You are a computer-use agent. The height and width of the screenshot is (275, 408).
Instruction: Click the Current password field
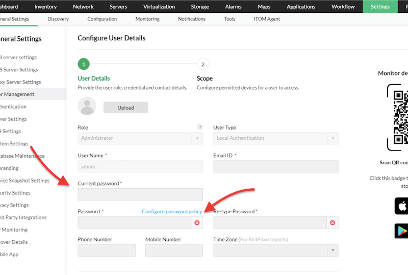[140, 194]
